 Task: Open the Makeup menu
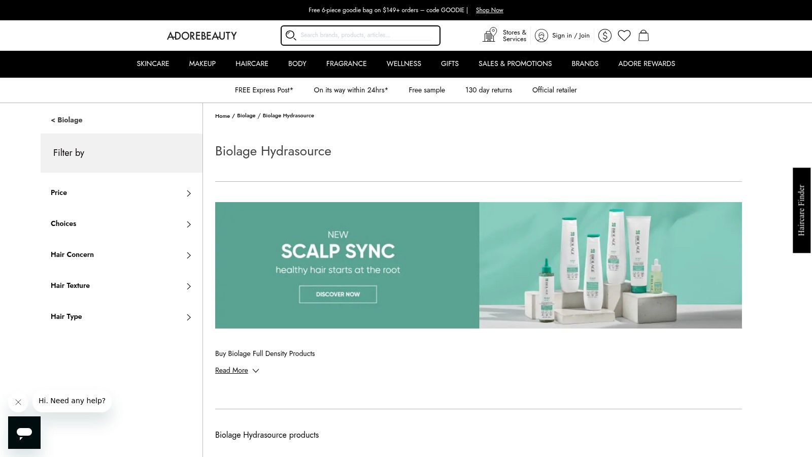point(202,63)
